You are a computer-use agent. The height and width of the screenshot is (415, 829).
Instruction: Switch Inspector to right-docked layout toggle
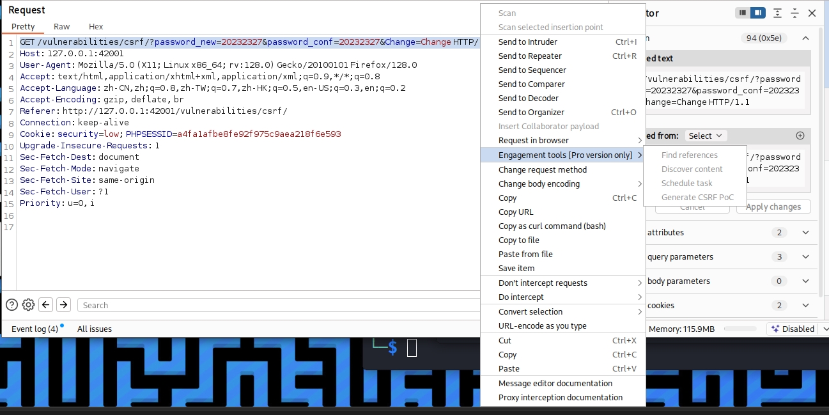(x=758, y=13)
